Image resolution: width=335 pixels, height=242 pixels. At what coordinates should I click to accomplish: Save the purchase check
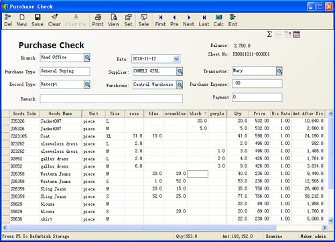tap(38, 20)
